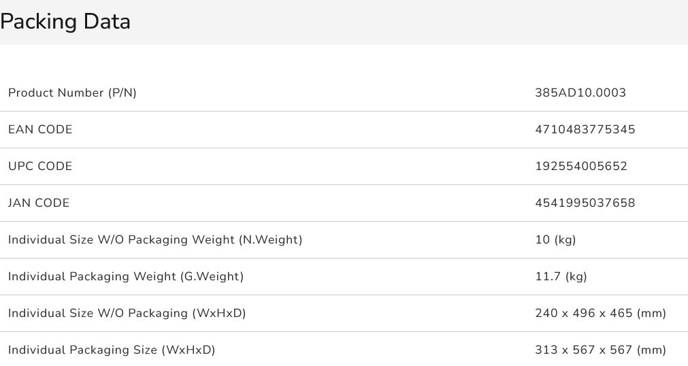Click the (G.Weight) abbreviation text
This screenshot has width=688, height=366.
(x=213, y=276)
